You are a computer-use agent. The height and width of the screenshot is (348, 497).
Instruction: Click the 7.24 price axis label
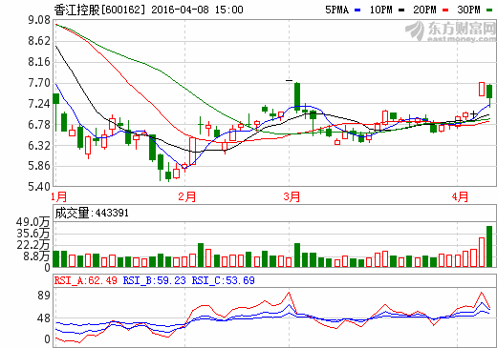click(x=39, y=104)
